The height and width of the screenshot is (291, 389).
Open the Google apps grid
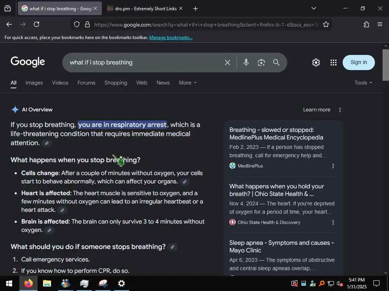point(334,63)
